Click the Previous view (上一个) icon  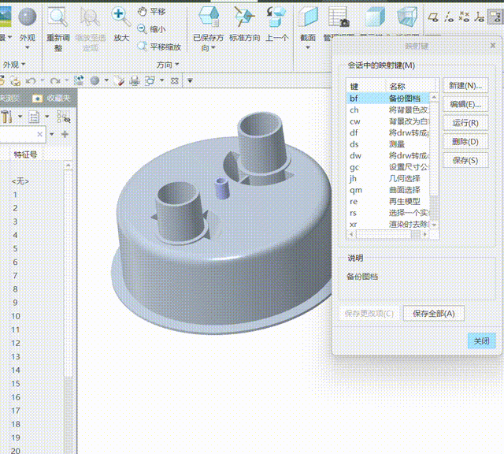click(276, 17)
